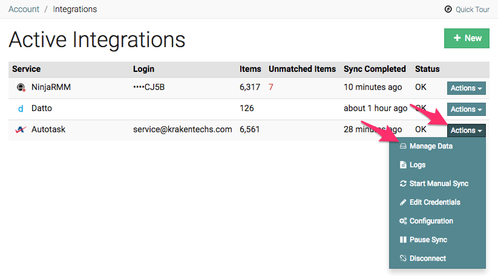Click the Start Manual Sync refresh icon
The height and width of the screenshot is (276, 498).
click(403, 184)
